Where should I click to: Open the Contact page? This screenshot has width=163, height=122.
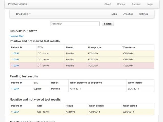[121, 4]
